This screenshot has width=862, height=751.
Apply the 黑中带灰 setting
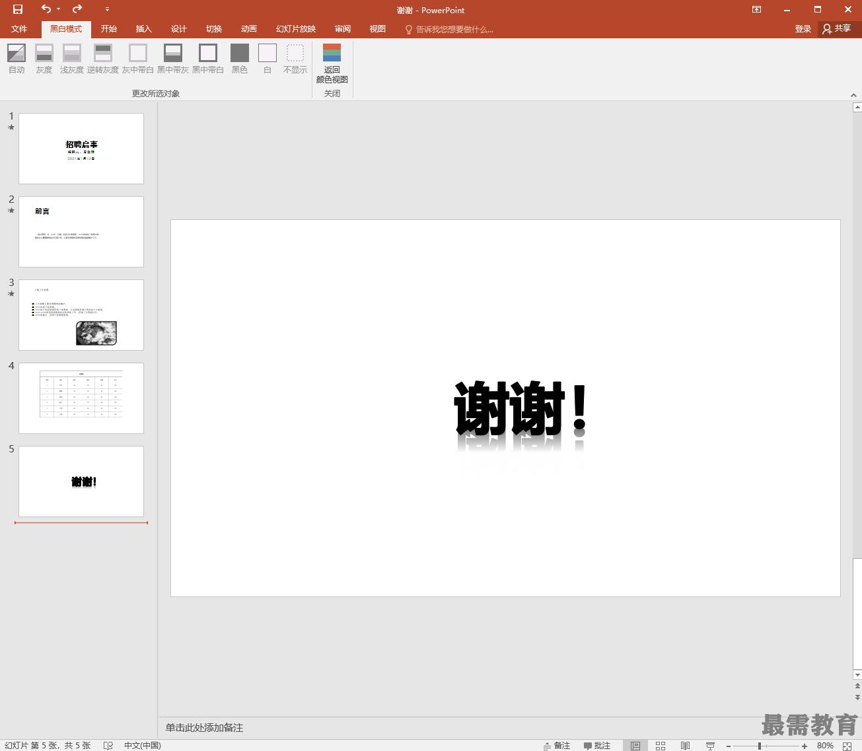(x=173, y=58)
